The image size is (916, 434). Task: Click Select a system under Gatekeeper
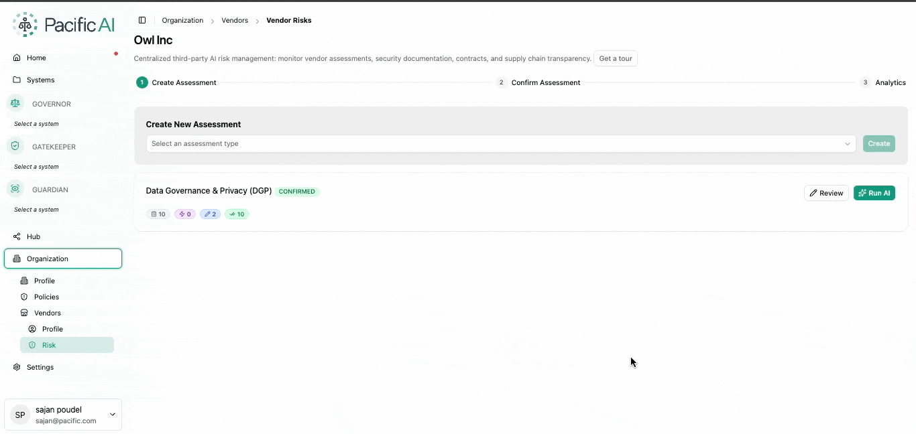point(36,167)
